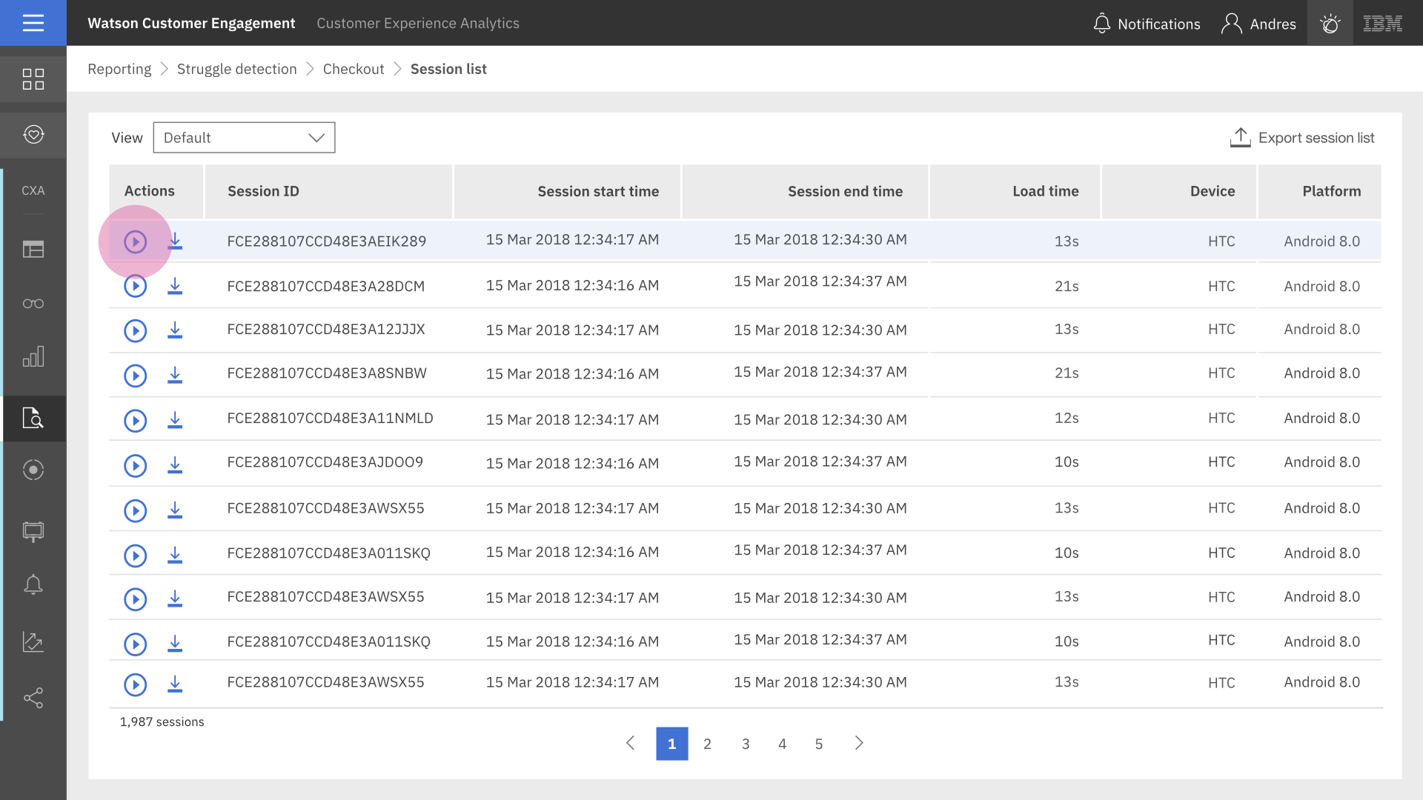Select page 1 in pagination

point(672,744)
